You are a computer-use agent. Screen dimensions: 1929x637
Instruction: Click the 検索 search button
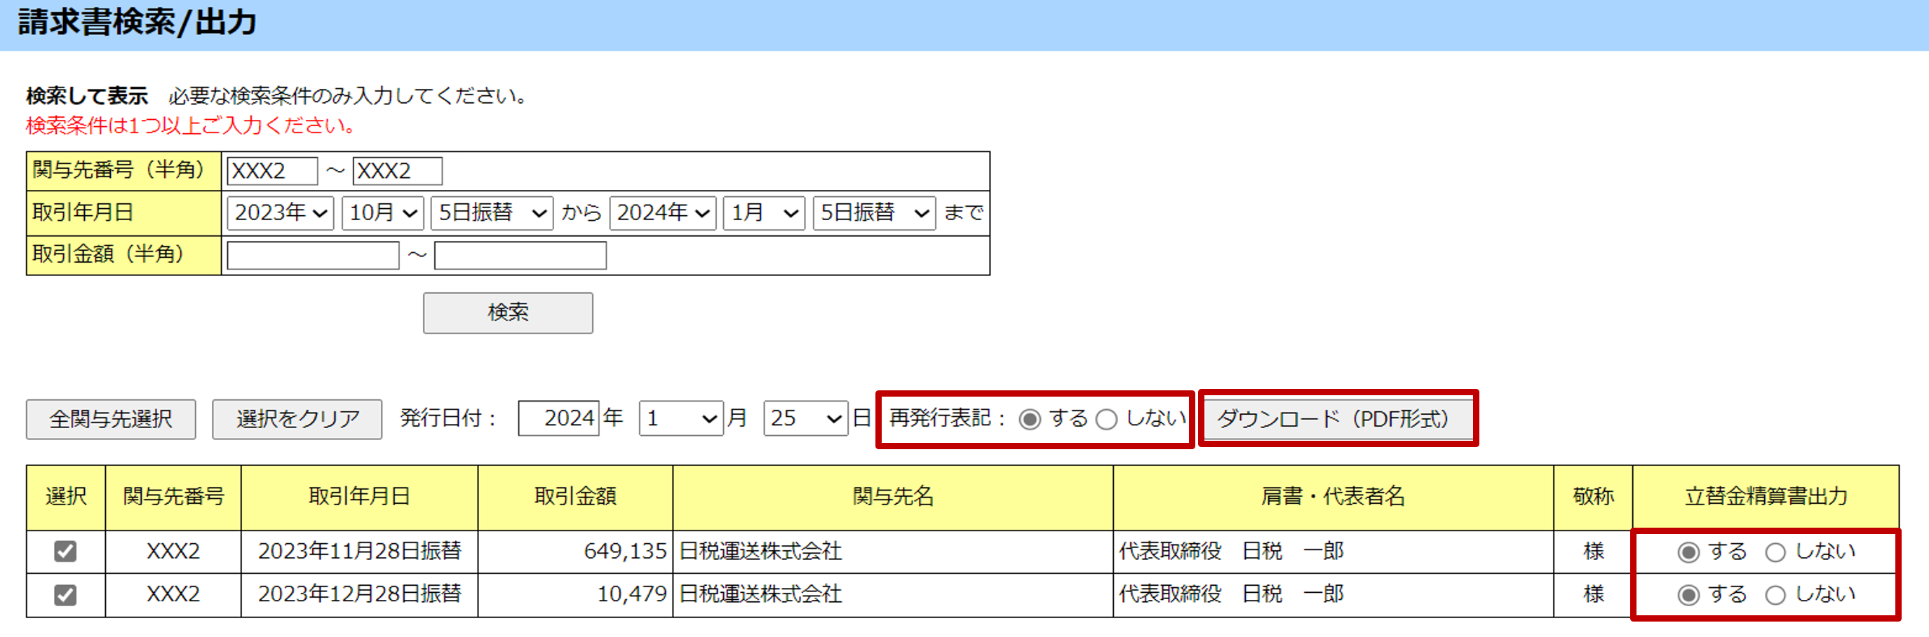[x=507, y=313]
